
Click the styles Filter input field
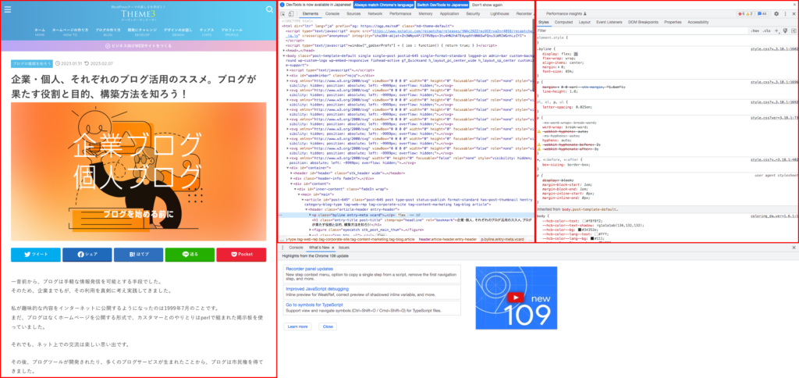point(641,30)
